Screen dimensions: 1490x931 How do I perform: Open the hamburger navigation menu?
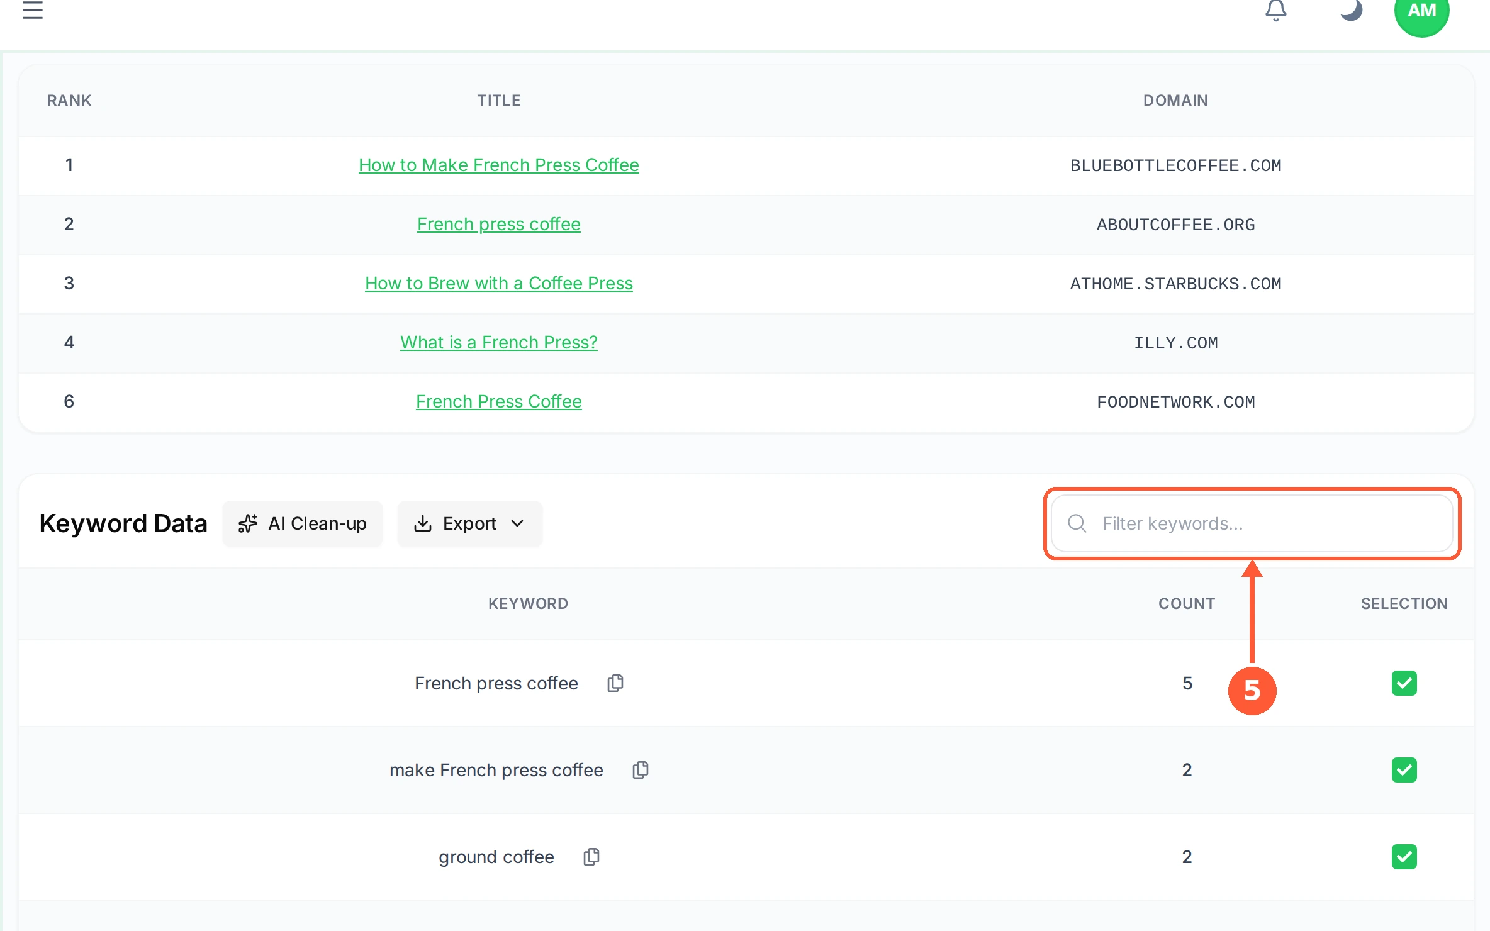[33, 9]
